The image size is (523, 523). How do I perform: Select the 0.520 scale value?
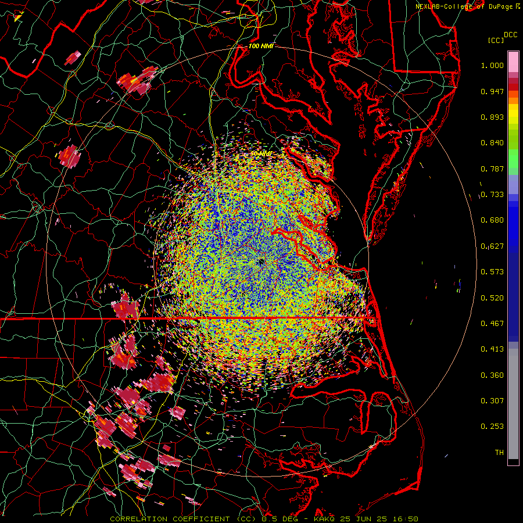click(492, 298)
